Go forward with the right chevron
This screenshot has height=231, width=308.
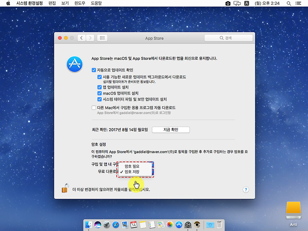coord(90,38)
